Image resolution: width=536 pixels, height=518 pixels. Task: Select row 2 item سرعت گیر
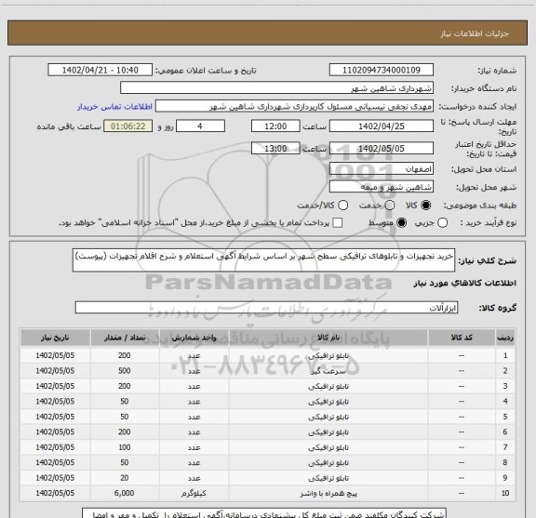tap(328, 371)
